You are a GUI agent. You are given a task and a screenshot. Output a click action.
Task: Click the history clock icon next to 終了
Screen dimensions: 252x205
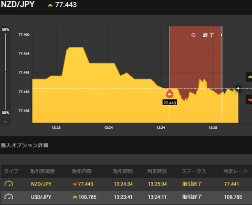coord(193,35)
